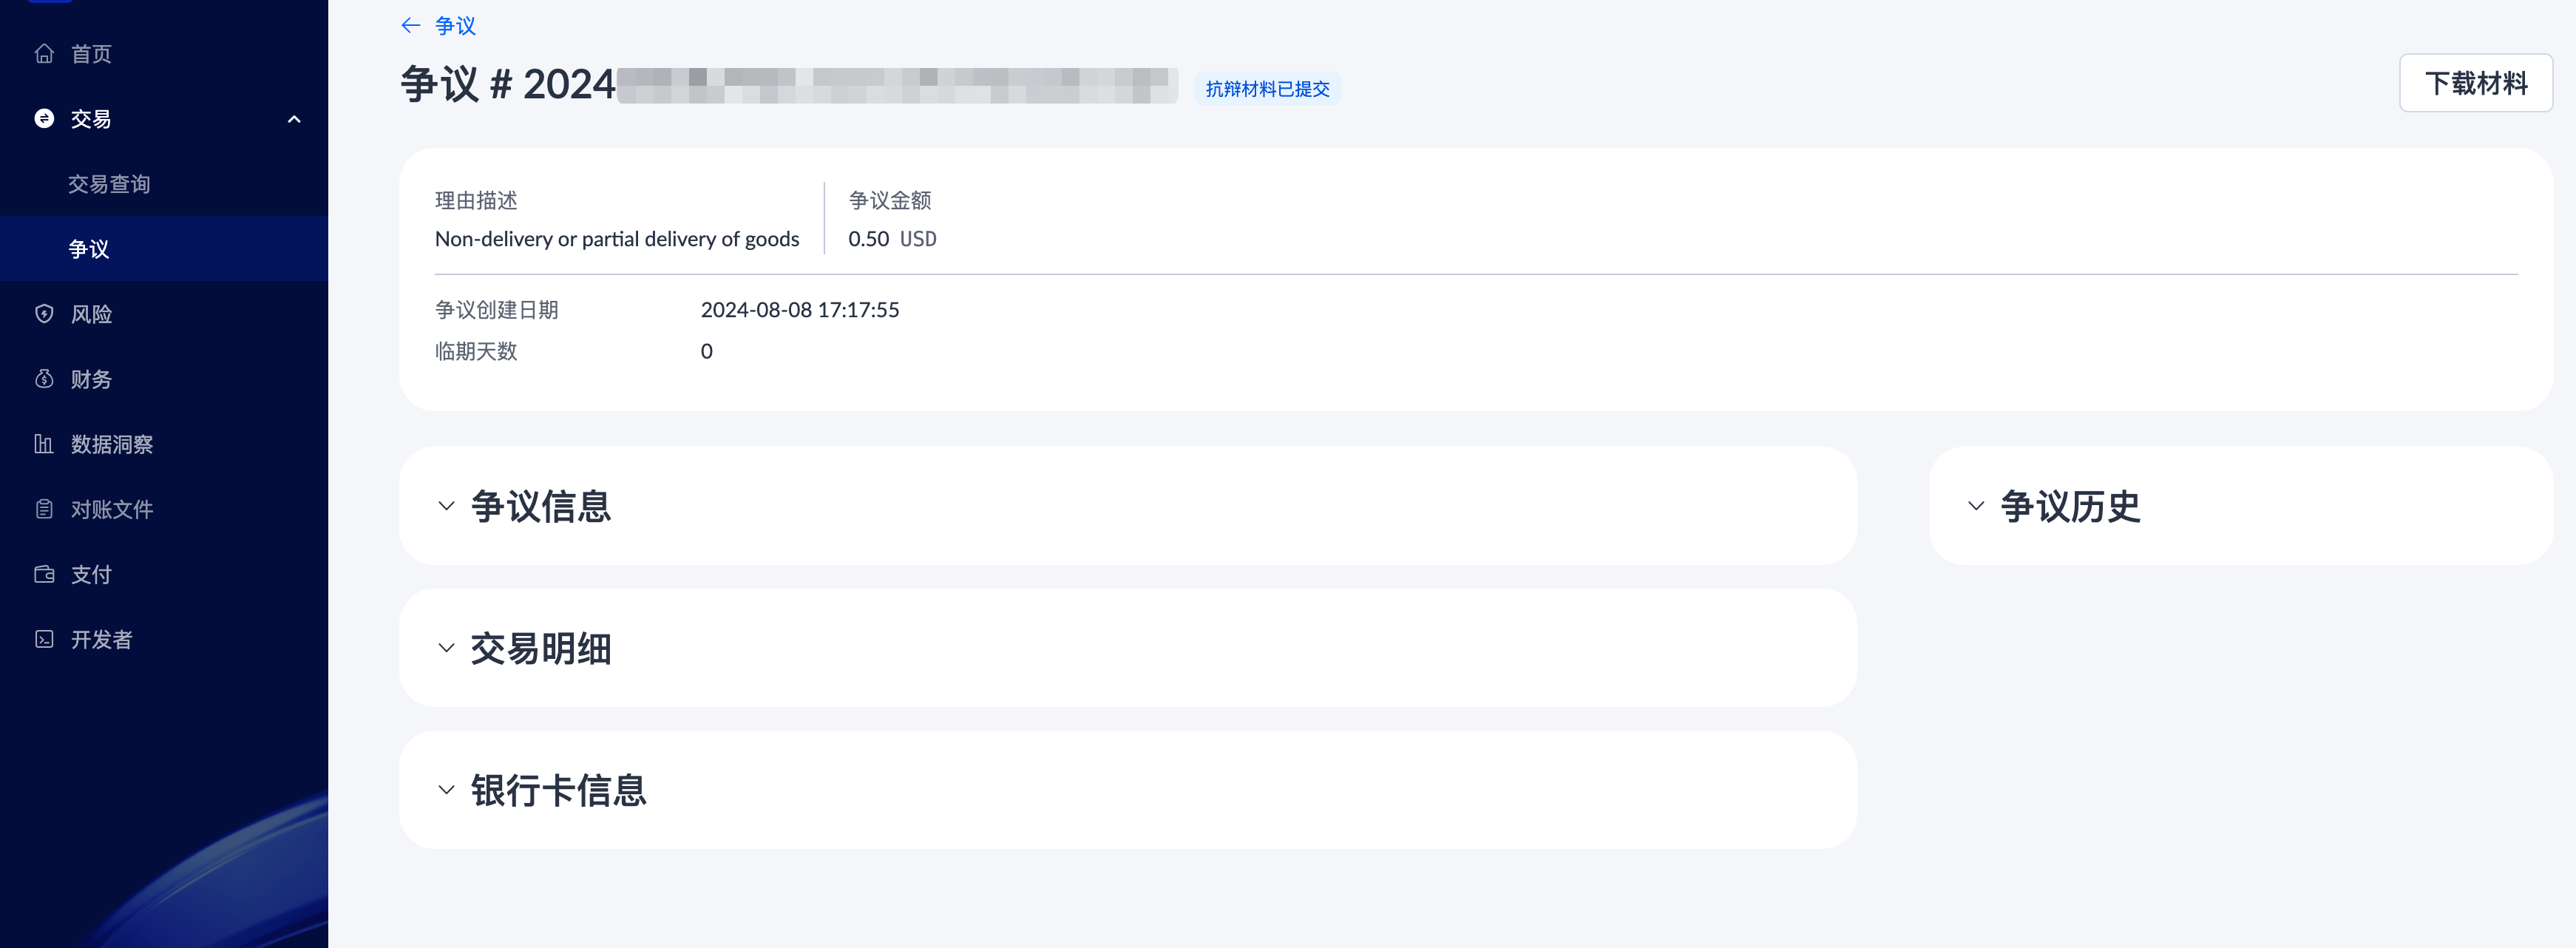Expand the 银行卡信息 section

tap(446, 790)
